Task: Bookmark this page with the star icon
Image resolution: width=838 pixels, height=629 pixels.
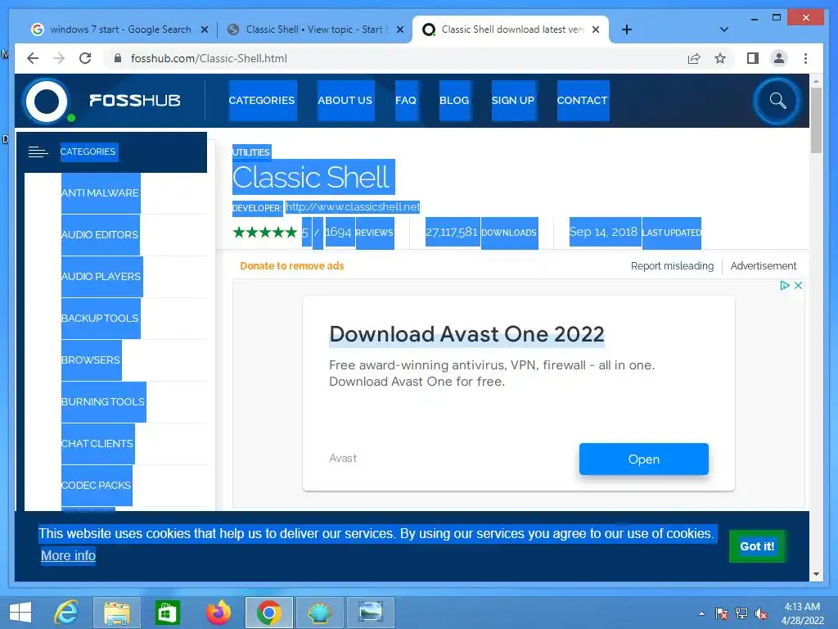Action: (720, 58)
